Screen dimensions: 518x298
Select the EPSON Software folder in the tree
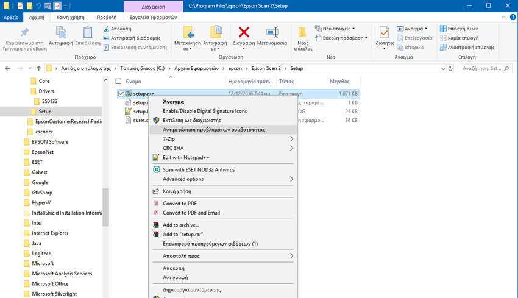(50, 142)
